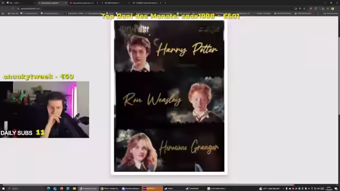The height and width of the screenshot is (191, 340).
Task: Open a new browser tab with plus button
Action: click(165, 3)
